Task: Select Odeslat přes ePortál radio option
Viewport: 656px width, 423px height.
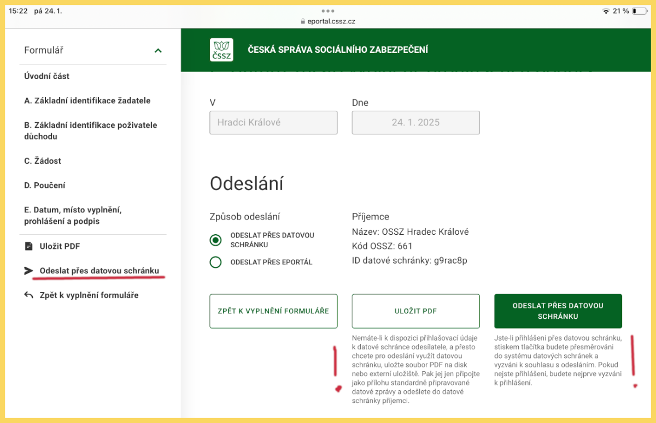Action: (215, 263)
